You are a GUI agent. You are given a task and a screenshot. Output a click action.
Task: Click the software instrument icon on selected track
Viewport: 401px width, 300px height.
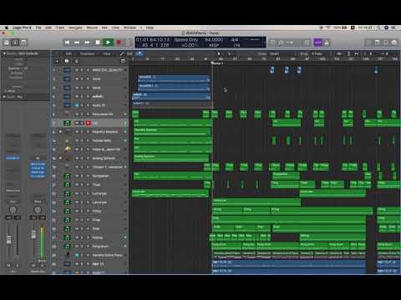[x=67, y=122]
